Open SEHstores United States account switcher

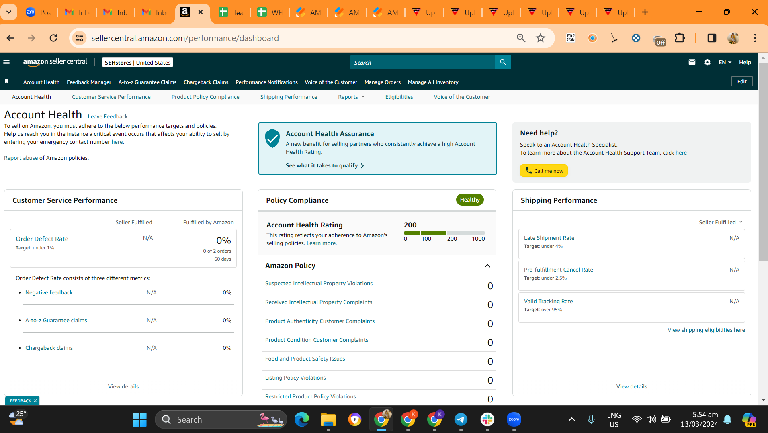[x=137, y=62]
